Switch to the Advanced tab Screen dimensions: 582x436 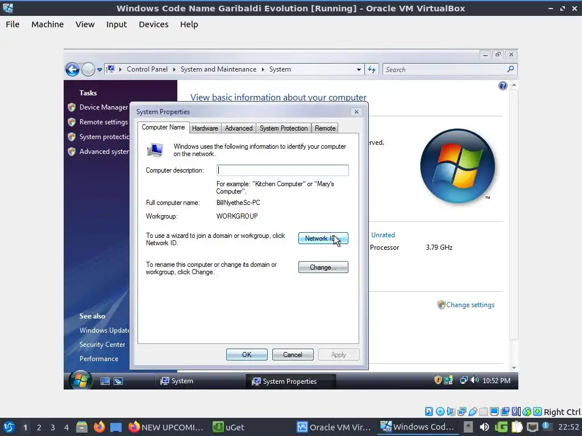point(239,128)
